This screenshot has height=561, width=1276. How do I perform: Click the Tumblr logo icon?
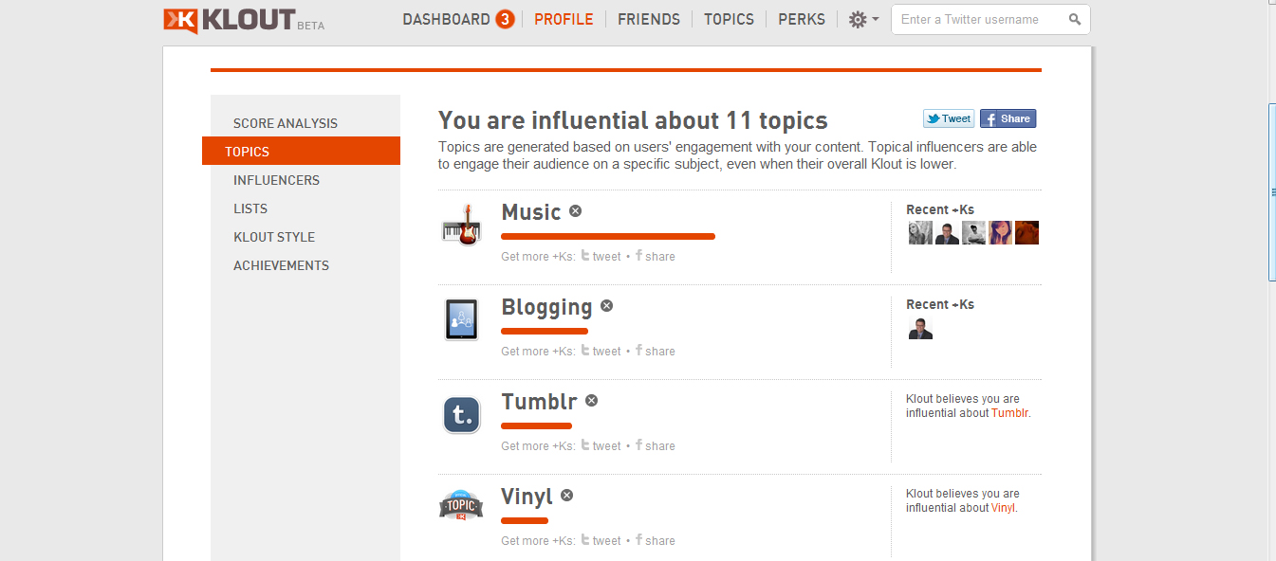click(x=462, y=414)
